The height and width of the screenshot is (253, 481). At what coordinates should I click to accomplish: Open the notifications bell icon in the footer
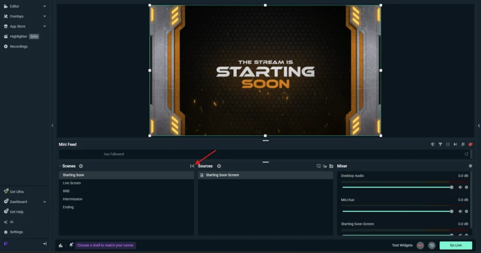pos(71,245)
